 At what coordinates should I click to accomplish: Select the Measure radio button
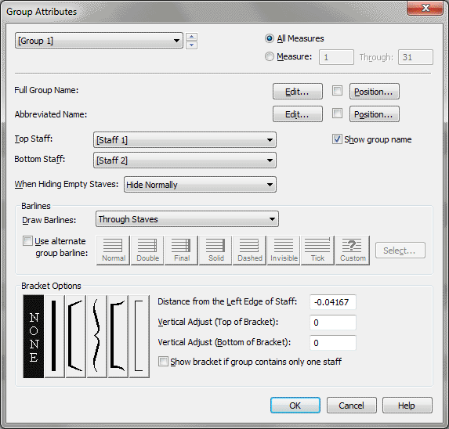(x=270, y=56)
